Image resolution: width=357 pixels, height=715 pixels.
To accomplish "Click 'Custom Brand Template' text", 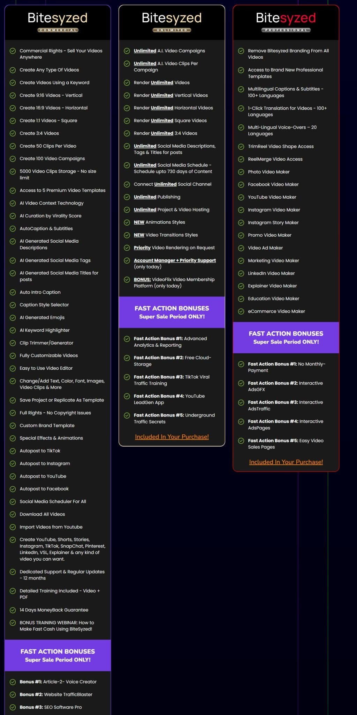I will [47, 426].
